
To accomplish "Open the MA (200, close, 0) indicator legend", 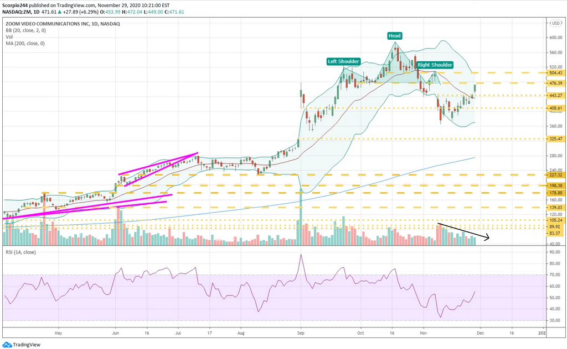I will tap(25, 43).
